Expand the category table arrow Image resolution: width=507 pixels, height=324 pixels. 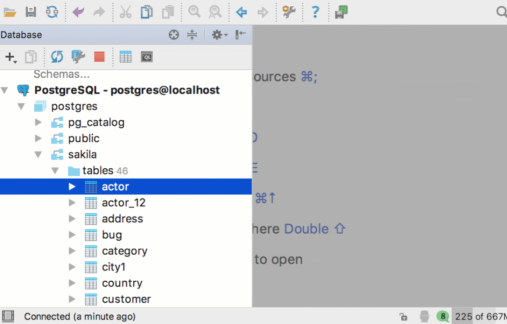pos(72,251)
